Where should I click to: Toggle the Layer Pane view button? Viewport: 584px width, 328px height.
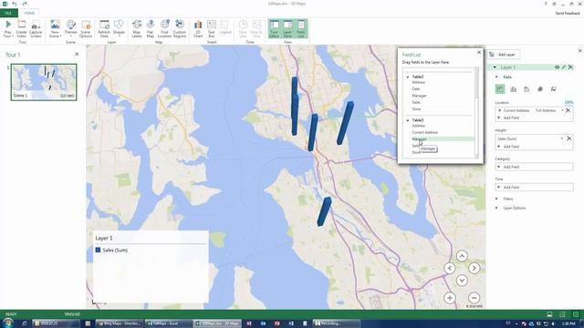tap(287, 28)
